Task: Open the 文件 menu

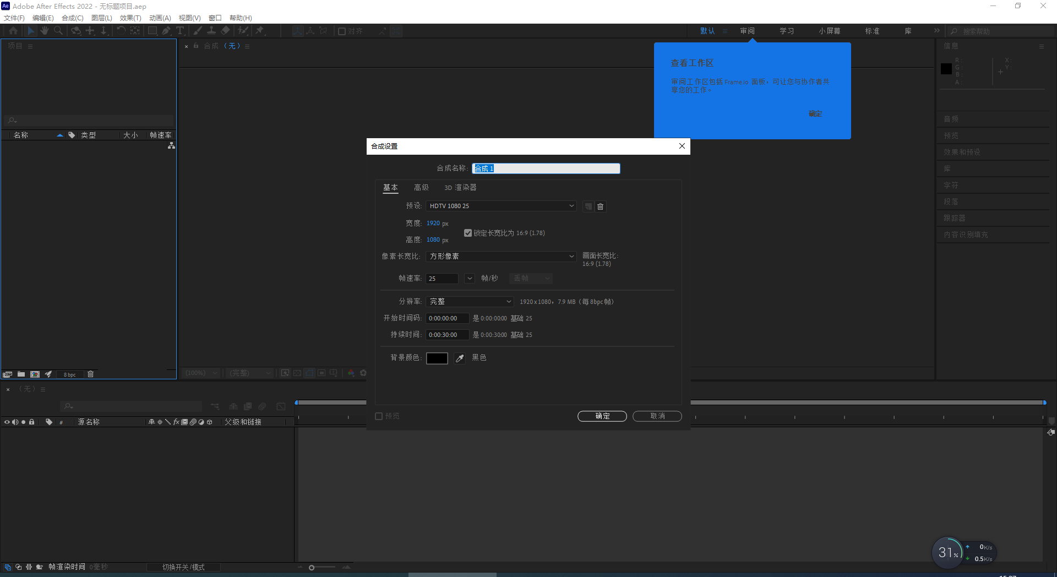Action: coord(14,18)
